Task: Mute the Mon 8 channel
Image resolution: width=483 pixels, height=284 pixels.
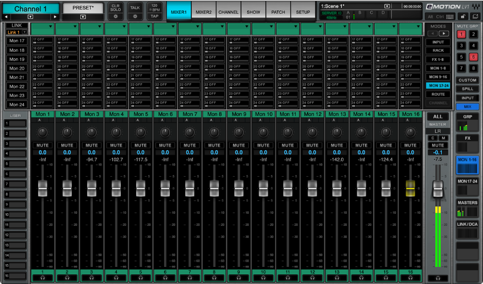Action: [x=214, y=145]
